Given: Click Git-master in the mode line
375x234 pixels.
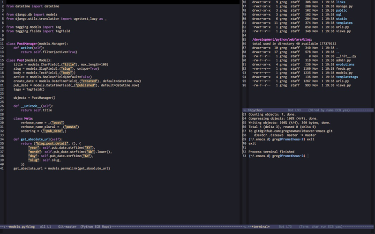Looking at the screenshot, I should pos(67,227).
